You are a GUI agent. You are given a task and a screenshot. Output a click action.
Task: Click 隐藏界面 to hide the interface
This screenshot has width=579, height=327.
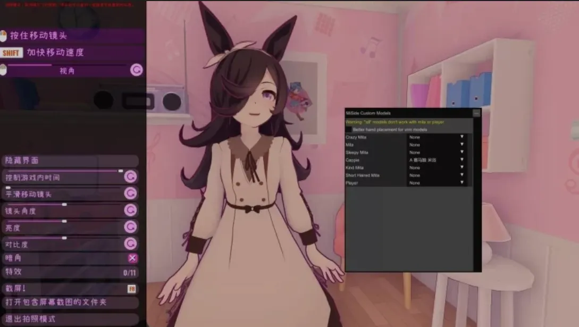(69, 160)
